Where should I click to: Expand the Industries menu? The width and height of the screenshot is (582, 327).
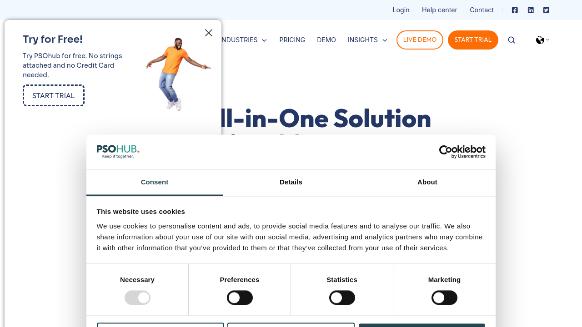click(243, 40)
